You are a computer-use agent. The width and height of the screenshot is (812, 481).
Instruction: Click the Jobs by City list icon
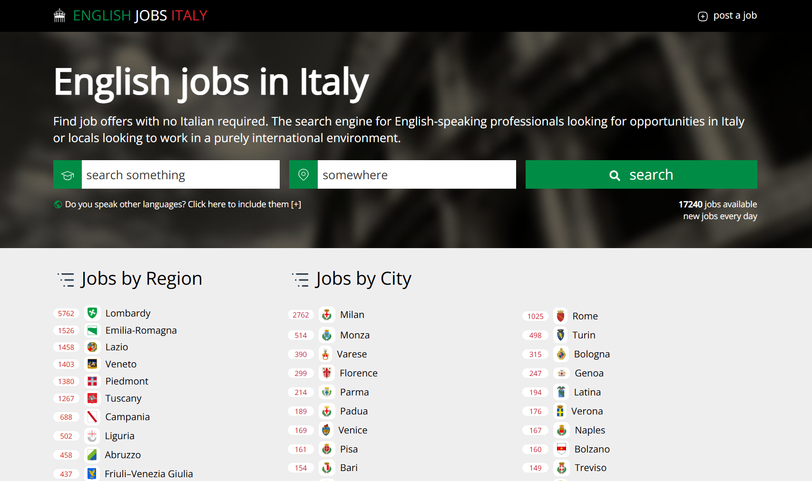300,279
